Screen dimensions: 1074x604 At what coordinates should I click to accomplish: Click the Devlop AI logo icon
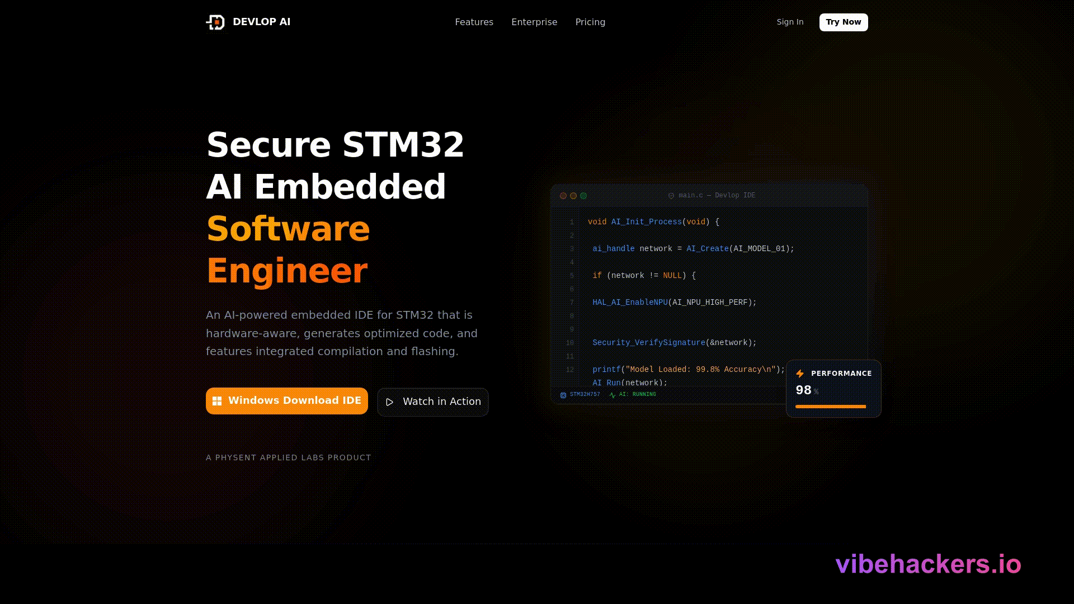click(x=215, y=22)
